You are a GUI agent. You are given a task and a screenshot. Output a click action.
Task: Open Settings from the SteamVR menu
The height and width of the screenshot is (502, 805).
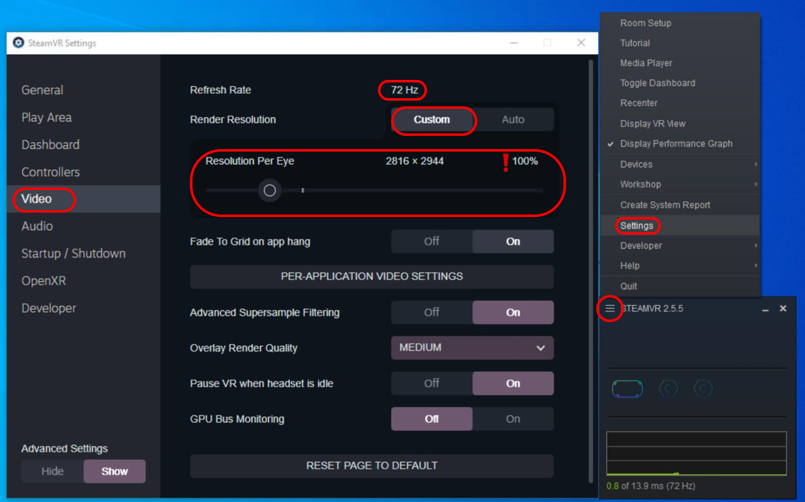680,225
